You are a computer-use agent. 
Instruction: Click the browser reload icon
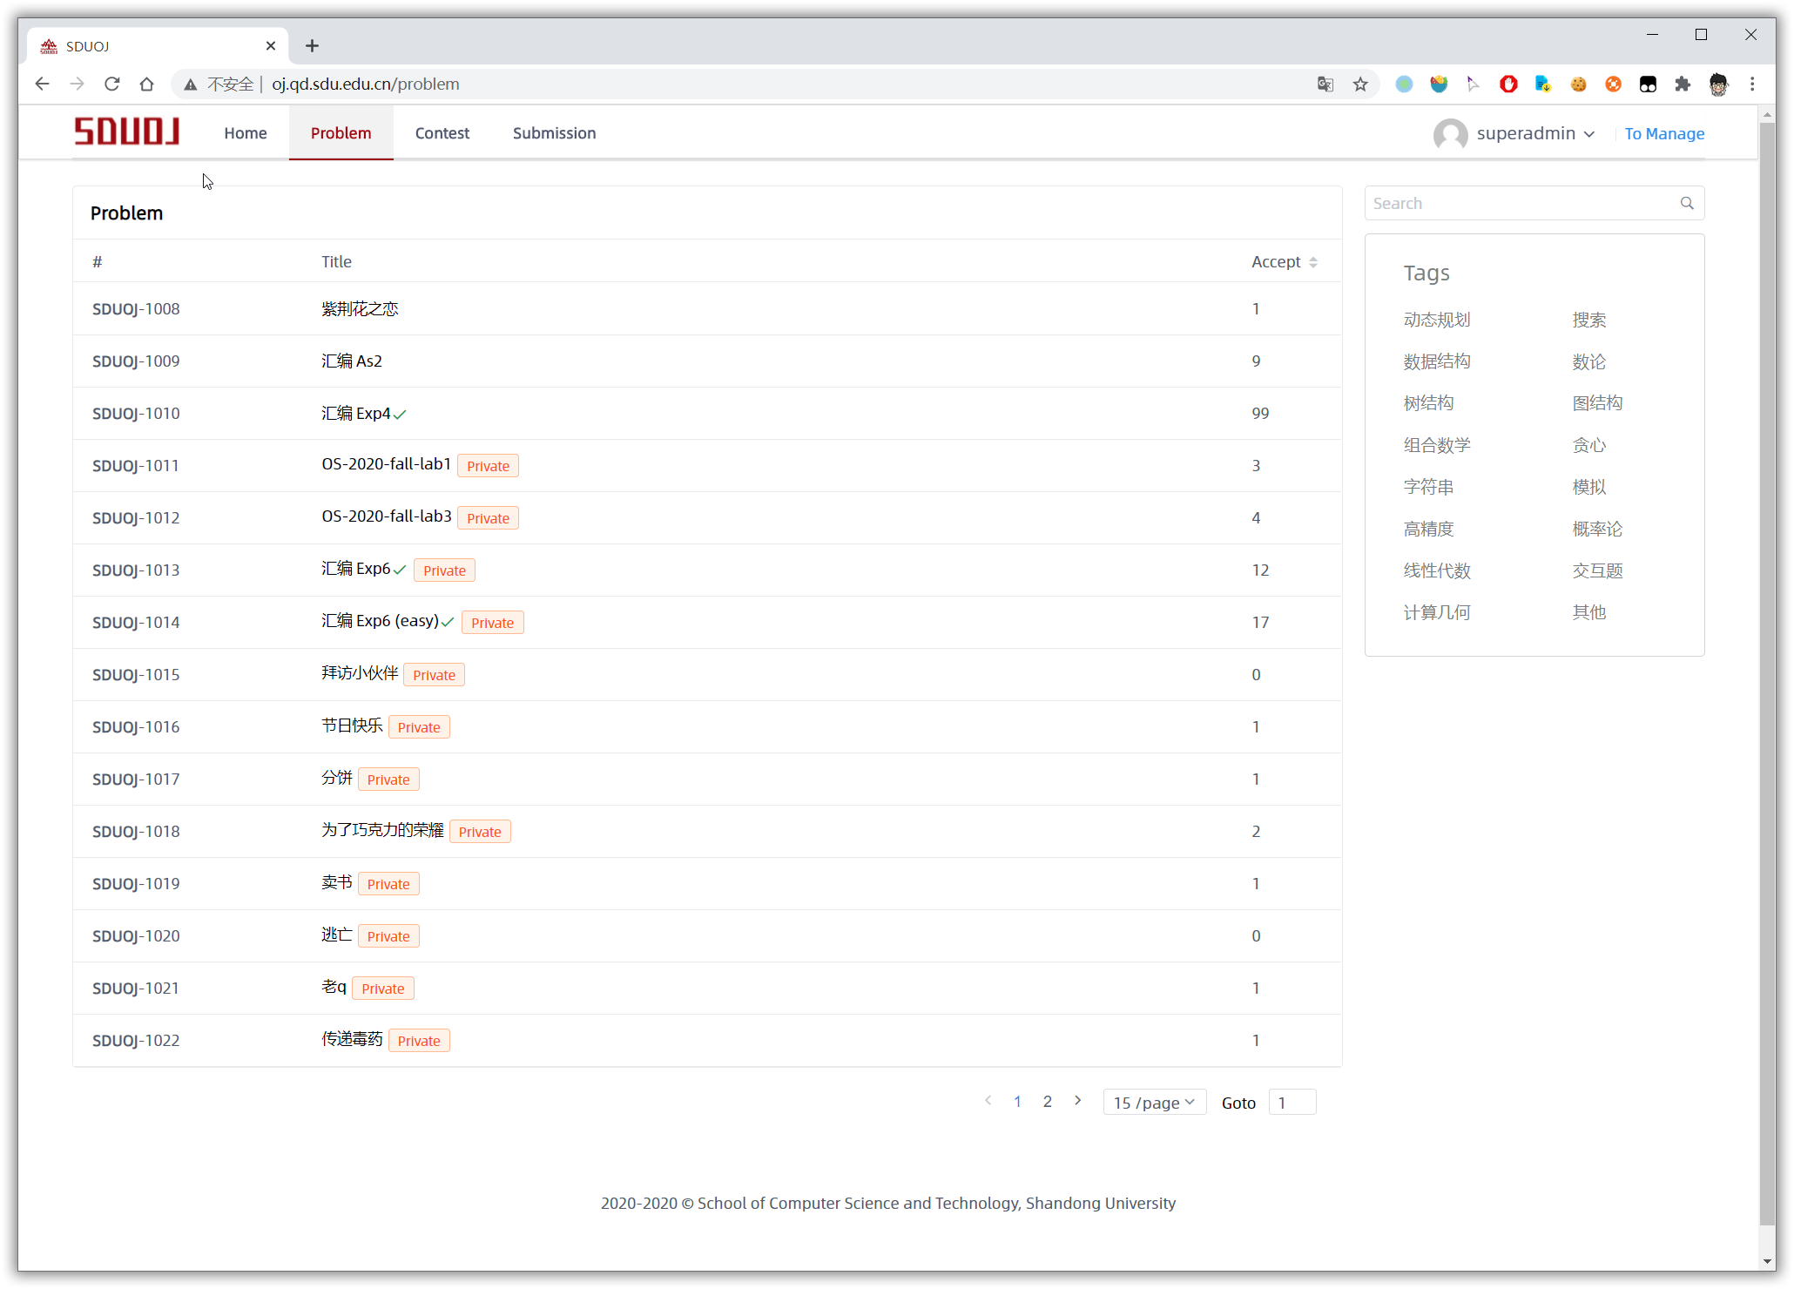111,84
